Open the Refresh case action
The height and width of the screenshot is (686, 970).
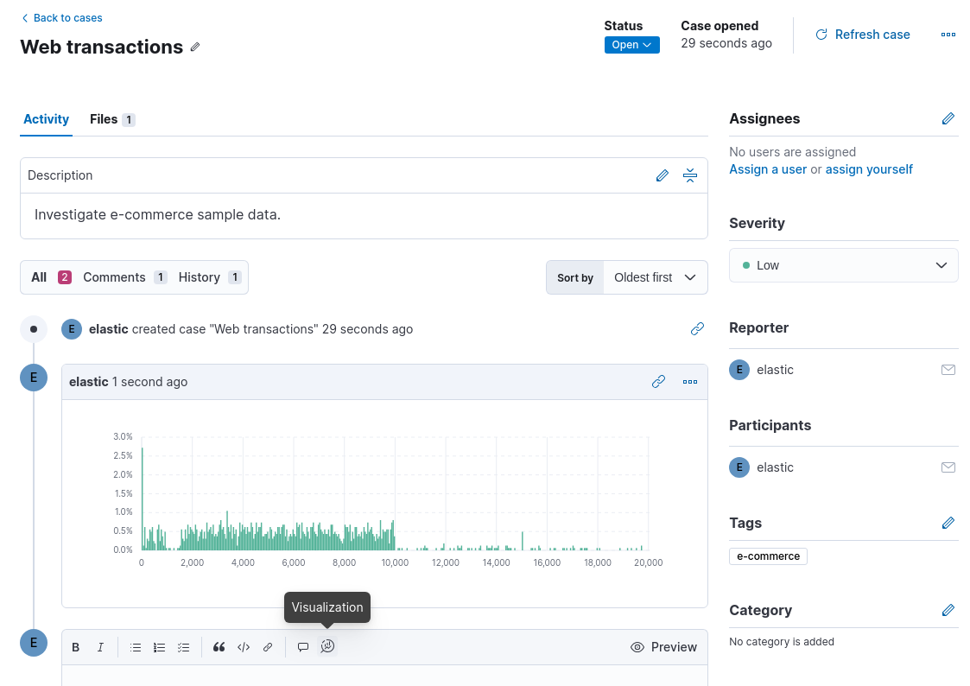click(863, 35)
